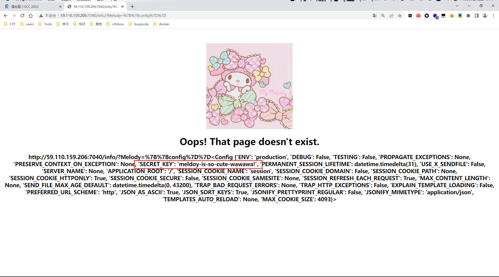Open the Tampermonkey extension icon
This screenshot has height=277, width=499.
(x=443, y=16)
